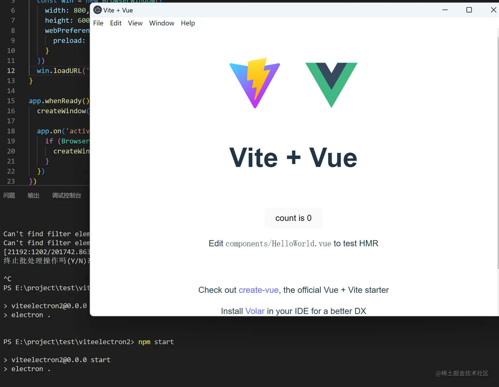Open the Help menu
499x387 pixels.
[x=188, y=23]
